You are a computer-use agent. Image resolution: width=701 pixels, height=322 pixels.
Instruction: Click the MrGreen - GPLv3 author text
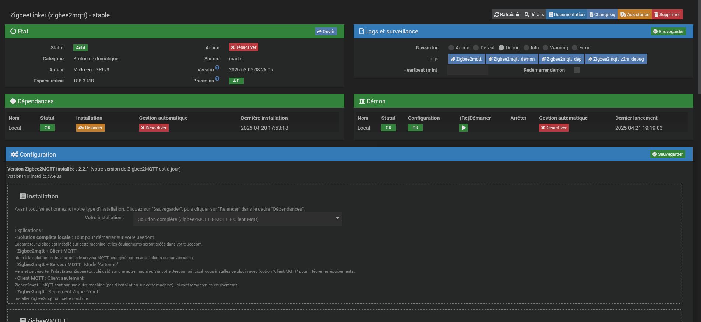click(91, 70)
